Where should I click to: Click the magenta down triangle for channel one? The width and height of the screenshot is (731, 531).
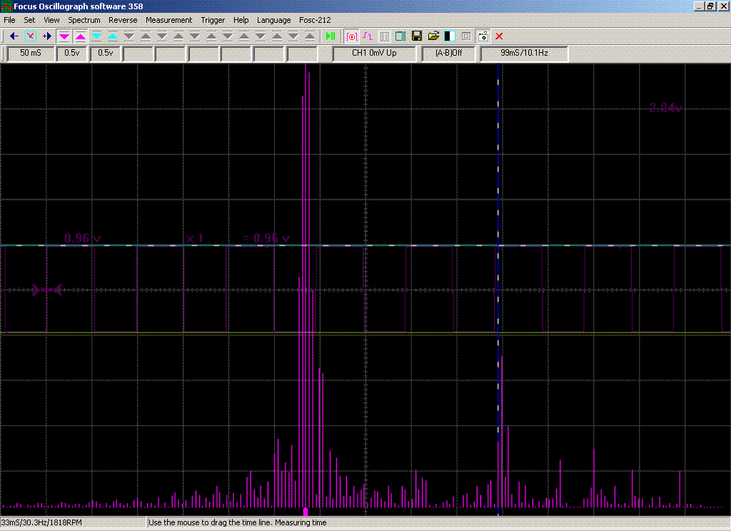point(64,36)
